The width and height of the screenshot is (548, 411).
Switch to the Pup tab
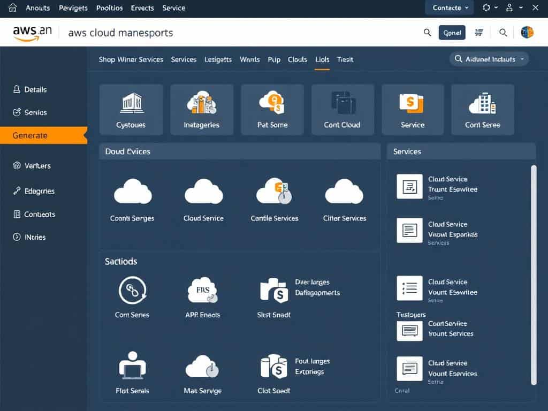(274, 59)
